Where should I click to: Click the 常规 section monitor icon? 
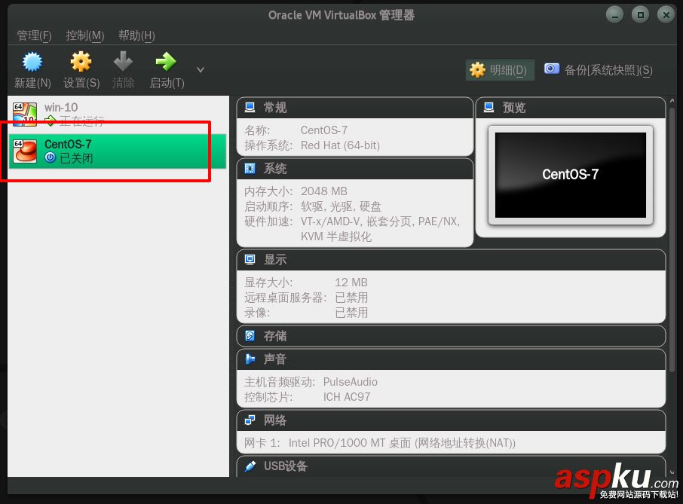point(251,107)
